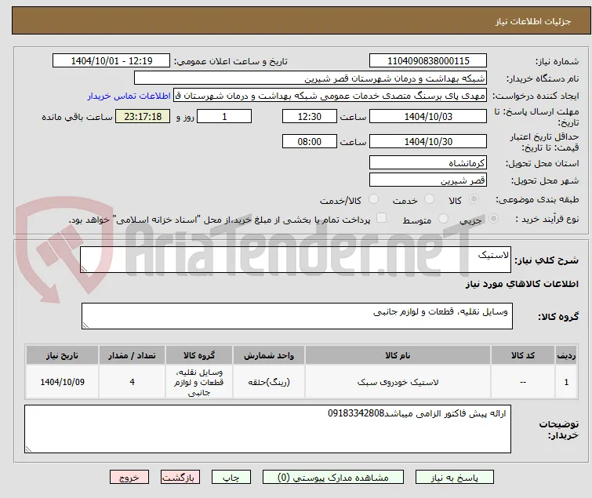Click price validity time 08:00
This screenshot has width=592, height=498.
tap(310, 142)
